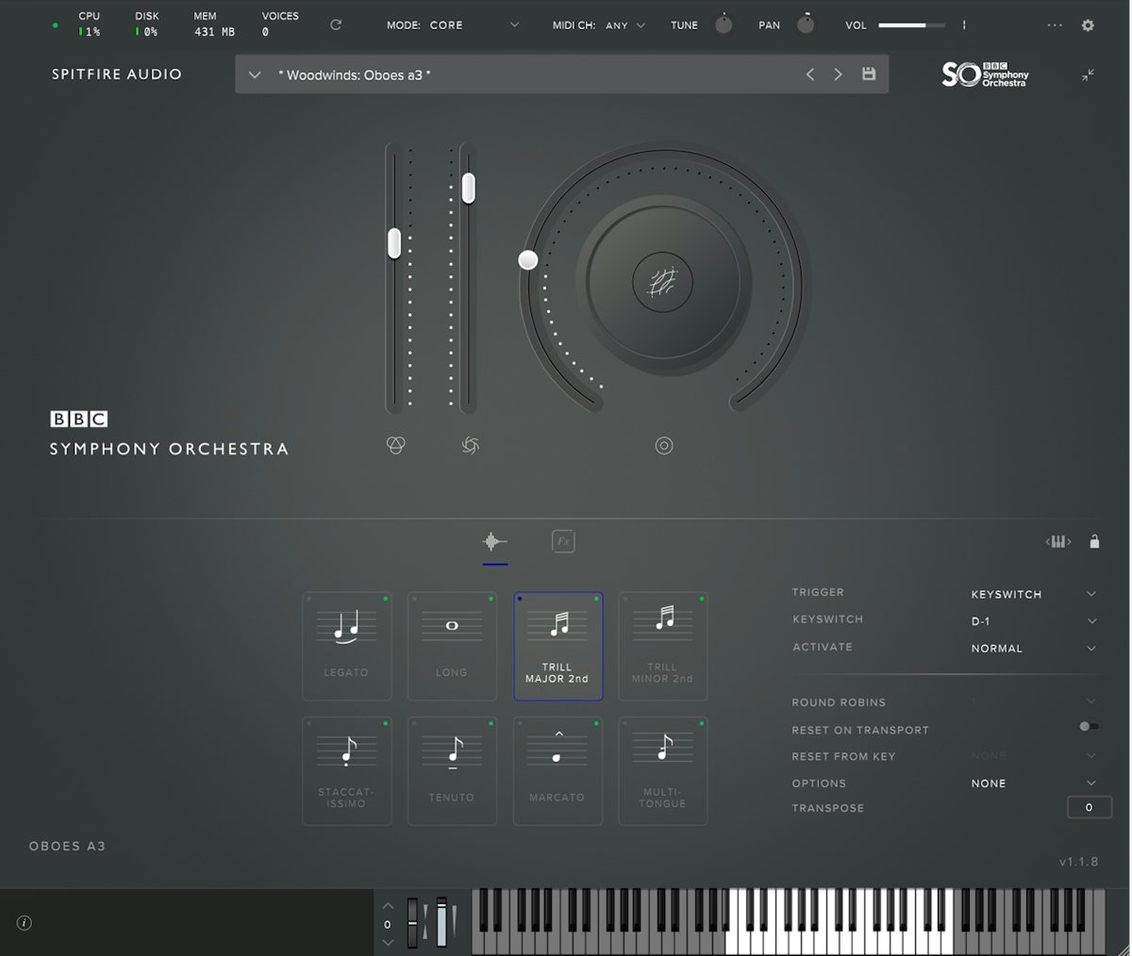This screenshot has height=956, width=1132.
Task: Toggle the green loaded dot on Tenuto
Action: [x=491, y=723]
